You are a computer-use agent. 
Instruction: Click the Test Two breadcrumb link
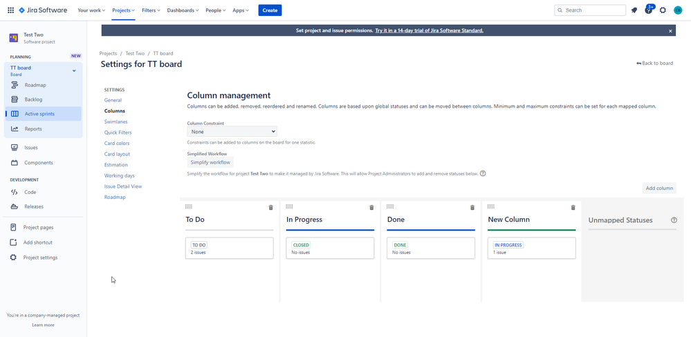pyautogui.click(x=135, y=53)
